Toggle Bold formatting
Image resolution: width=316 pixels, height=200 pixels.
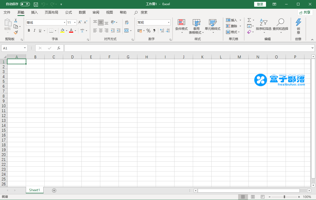(x=29, y=31)
